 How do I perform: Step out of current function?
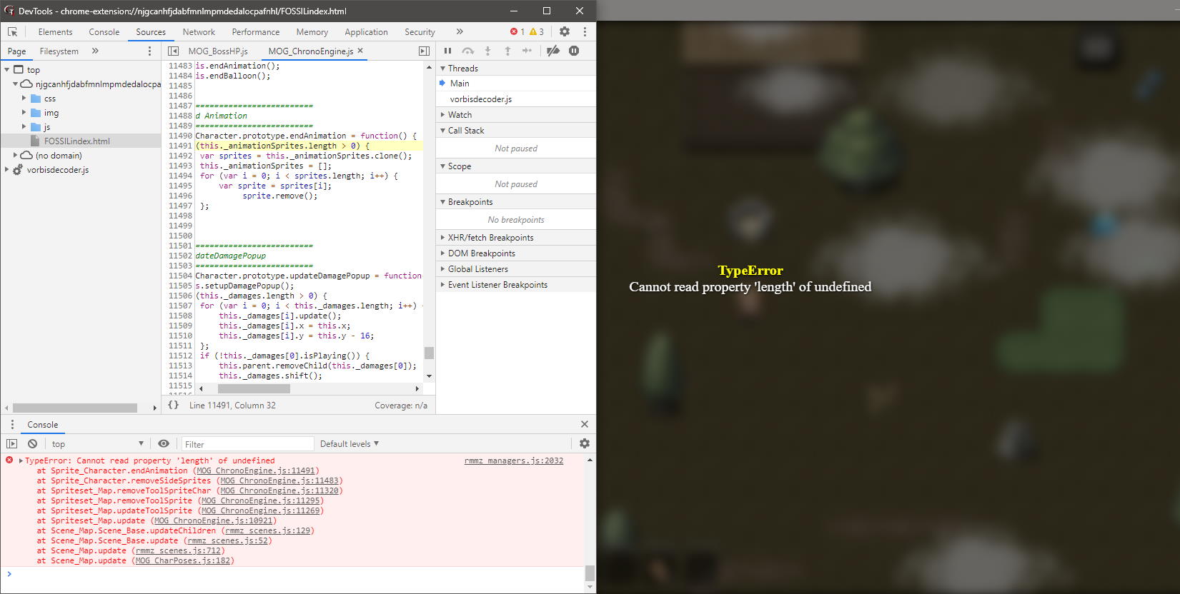[507, 51]
